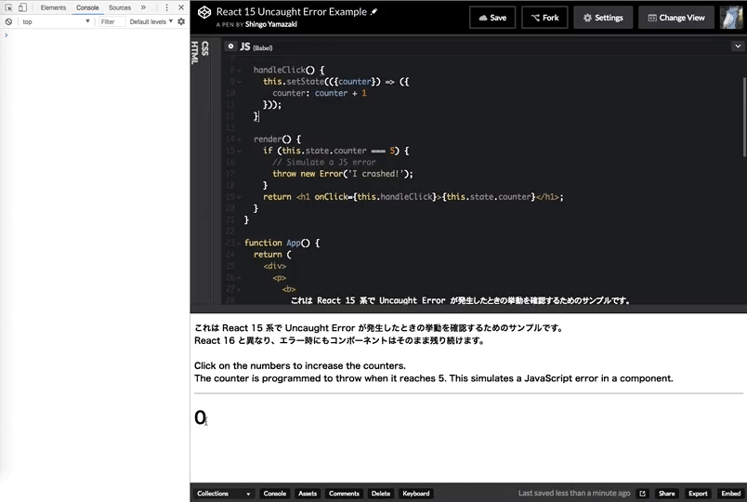Click the Delete button in footer
The width and height of the screenshot is (747, 502).
(381, 494)
